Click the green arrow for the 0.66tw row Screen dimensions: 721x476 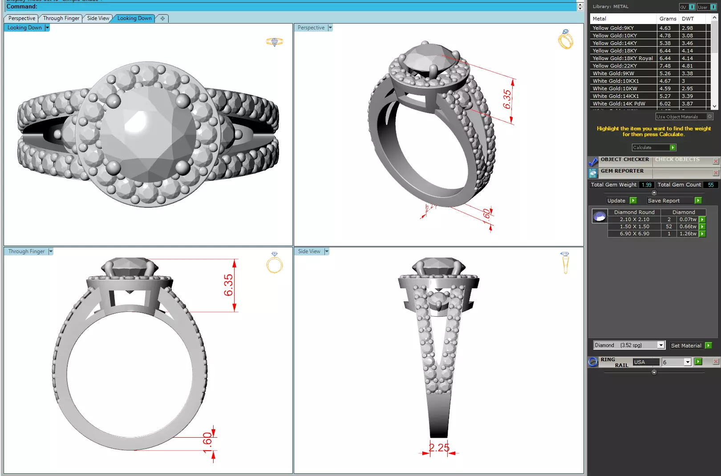pyautogui.click(x=702, y=227)
